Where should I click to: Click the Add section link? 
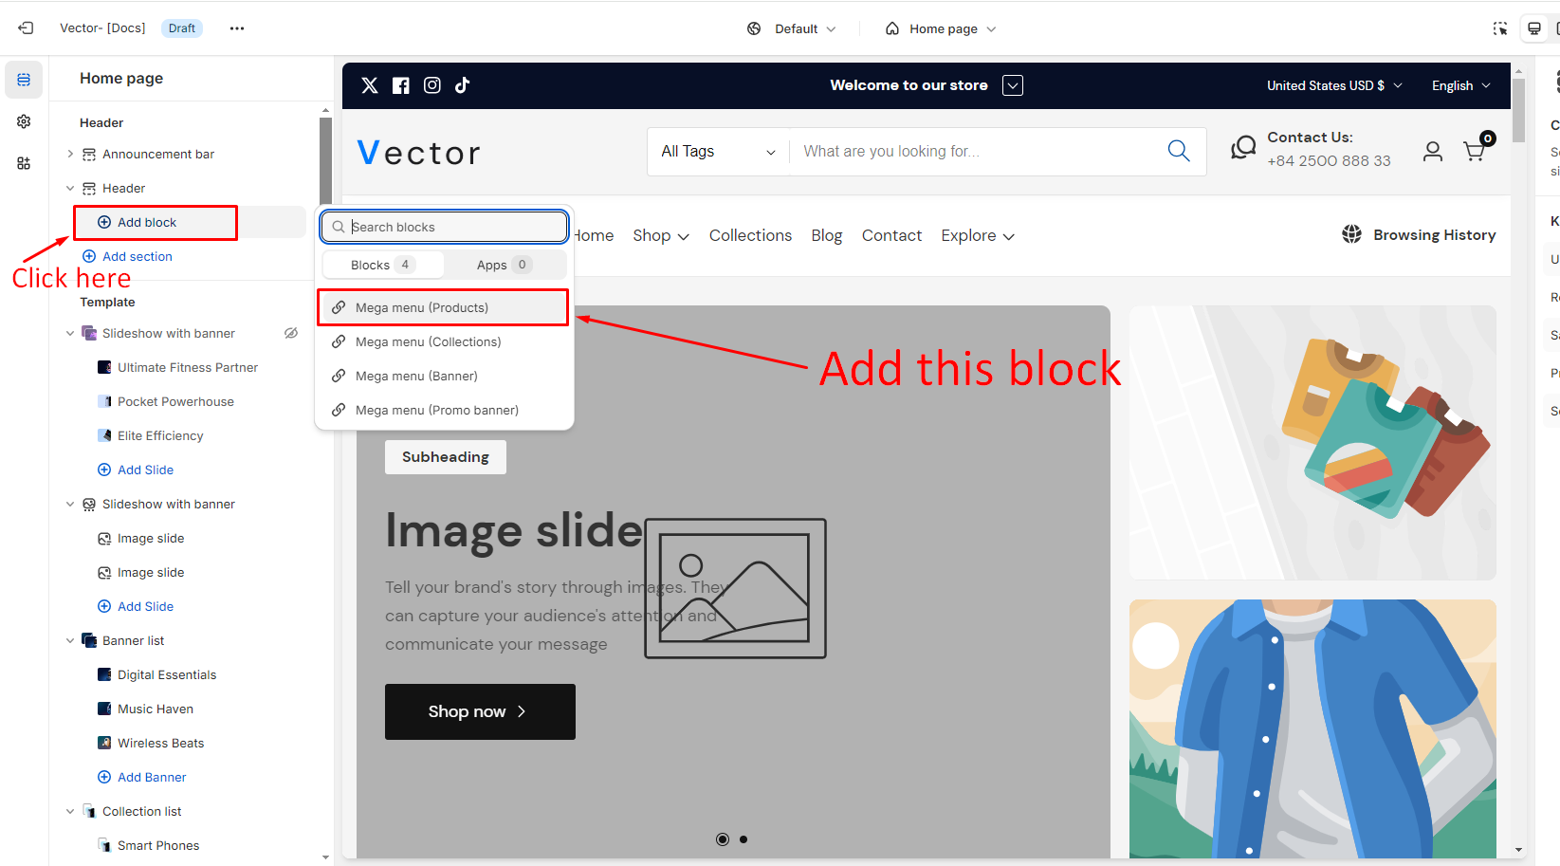click(x=137, y=256)
